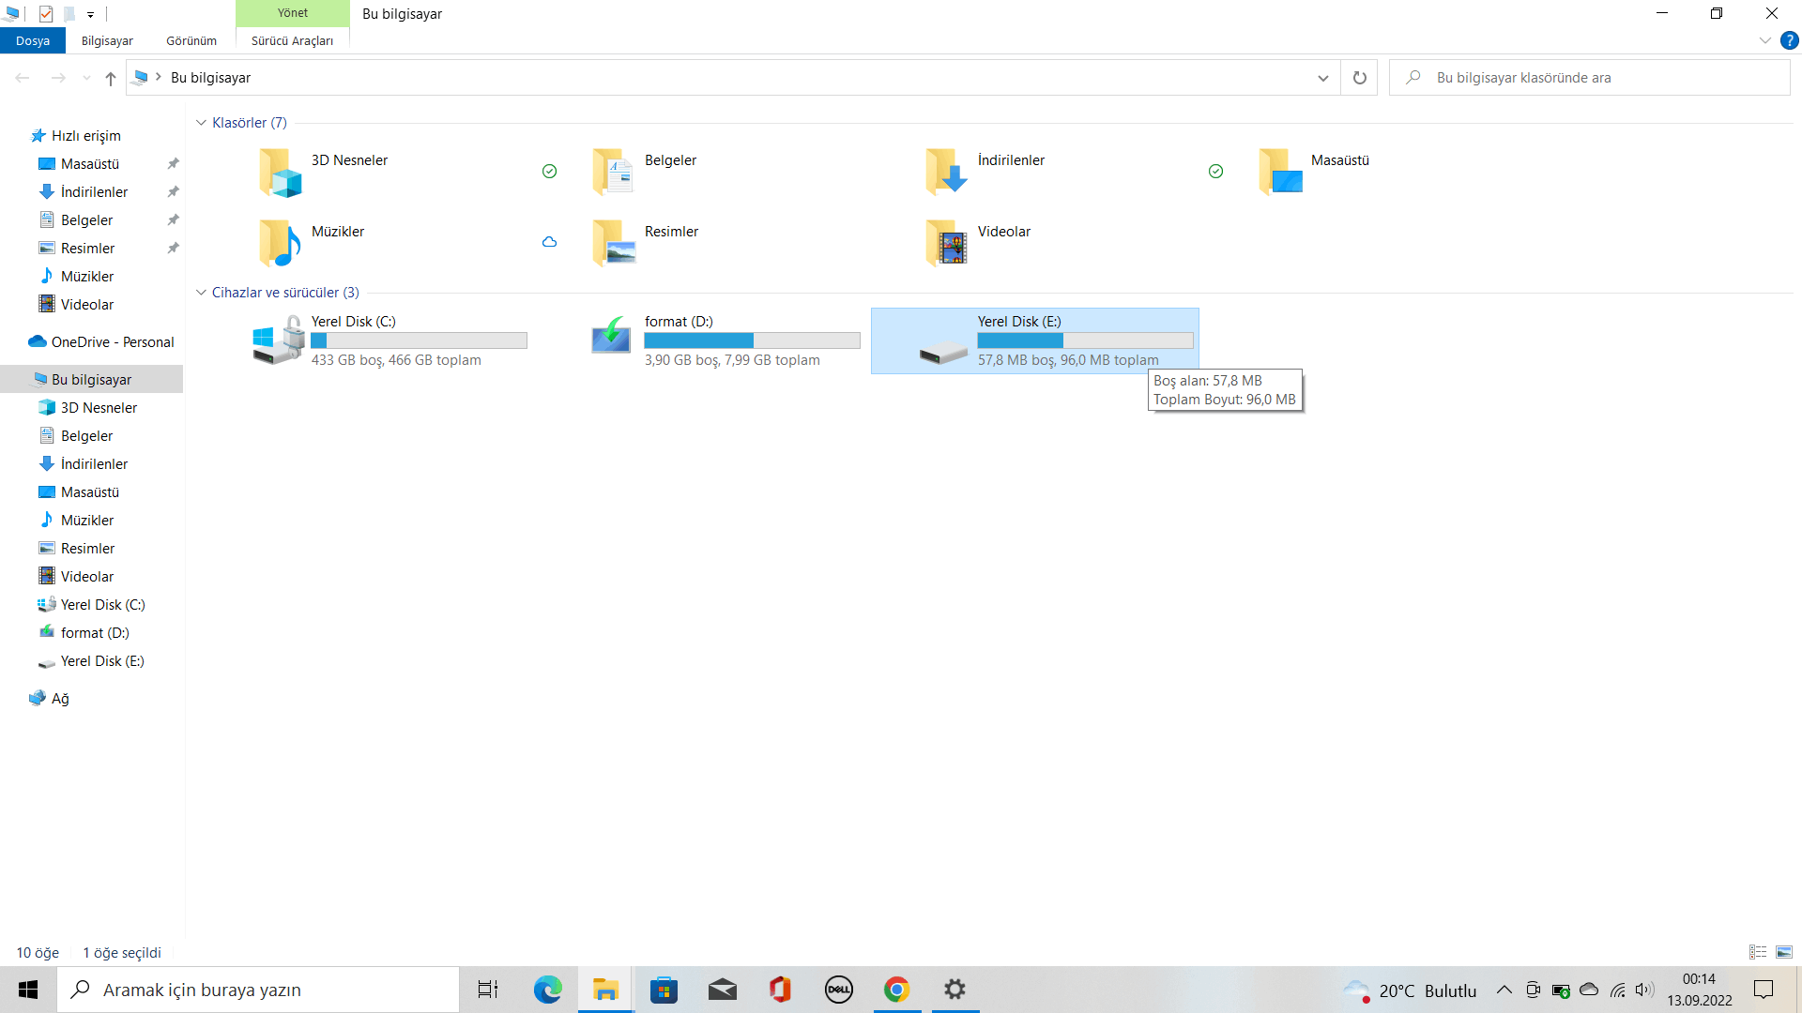Open the Videolar folder icon
Viewport: 1802px width, 1013px height.
point(946,243)
